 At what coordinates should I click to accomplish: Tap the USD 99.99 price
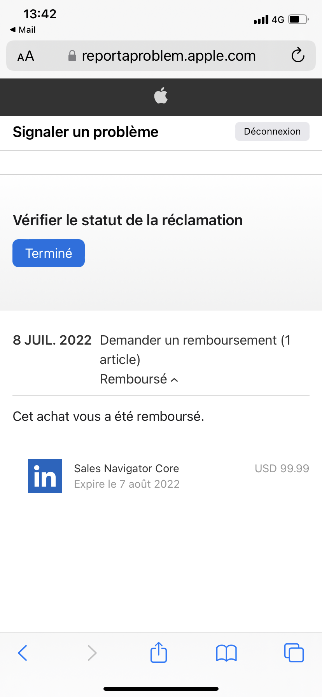[282, 468]
